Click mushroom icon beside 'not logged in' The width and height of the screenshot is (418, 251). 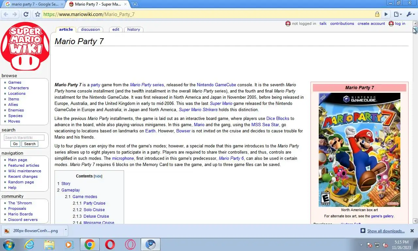[288, 24]
